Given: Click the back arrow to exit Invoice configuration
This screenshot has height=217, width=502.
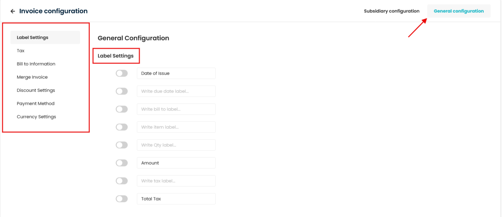Looking at the screenshot, I should pyautogui.click(x=12, y=11).
